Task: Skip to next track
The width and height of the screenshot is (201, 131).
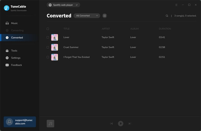Action: coord(130,123)
